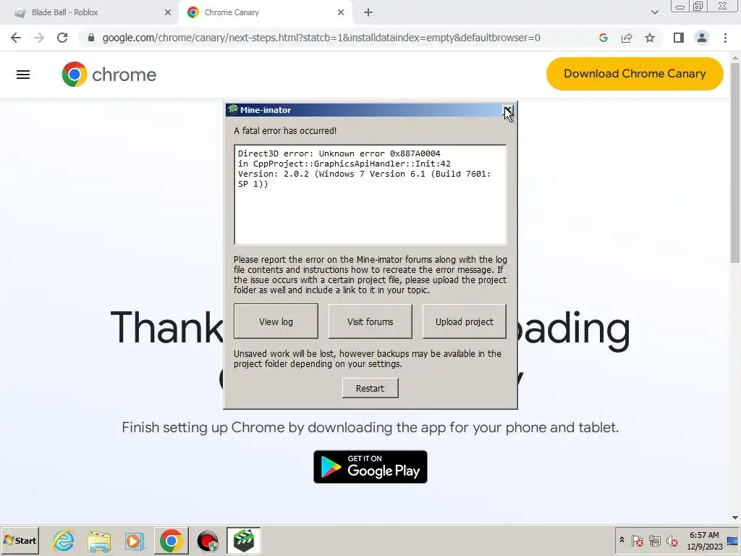Open Windows Explorer folder on taskbar
This screenshot has height=556, width=741.
click(98, 540)
